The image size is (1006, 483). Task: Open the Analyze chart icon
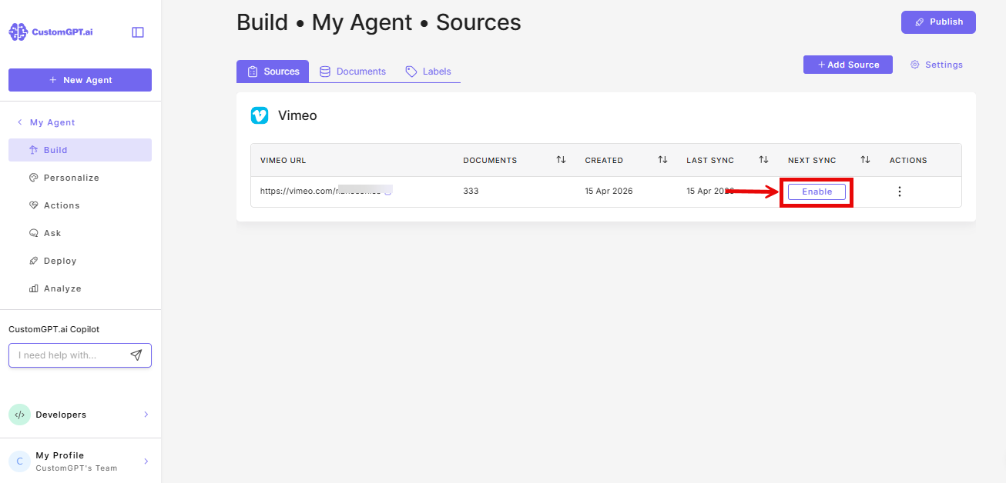pos(34,288)
